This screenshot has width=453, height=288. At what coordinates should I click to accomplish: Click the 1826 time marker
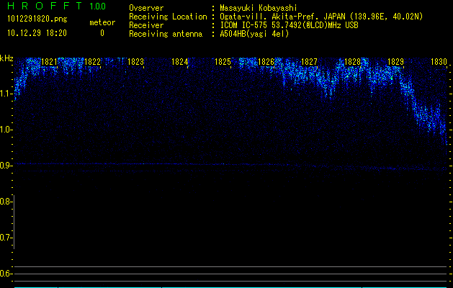click(x=266, y=62)
